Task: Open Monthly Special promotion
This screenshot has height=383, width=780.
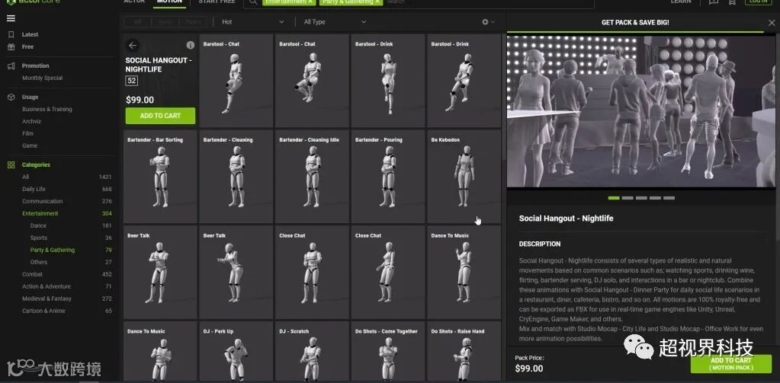Action: click(x=42, y=78)
